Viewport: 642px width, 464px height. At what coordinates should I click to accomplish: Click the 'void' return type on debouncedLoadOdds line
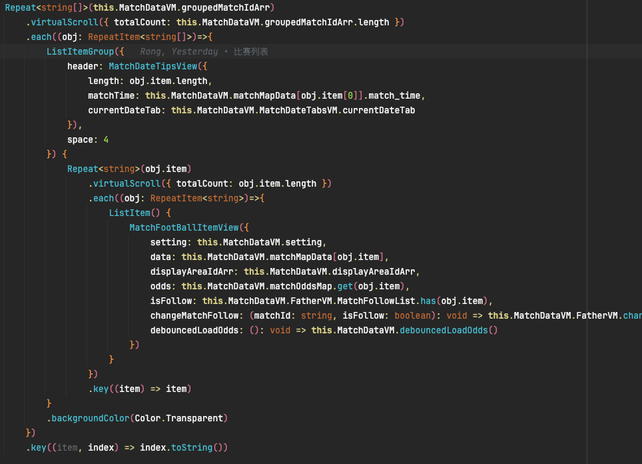(x=280, y=331)
